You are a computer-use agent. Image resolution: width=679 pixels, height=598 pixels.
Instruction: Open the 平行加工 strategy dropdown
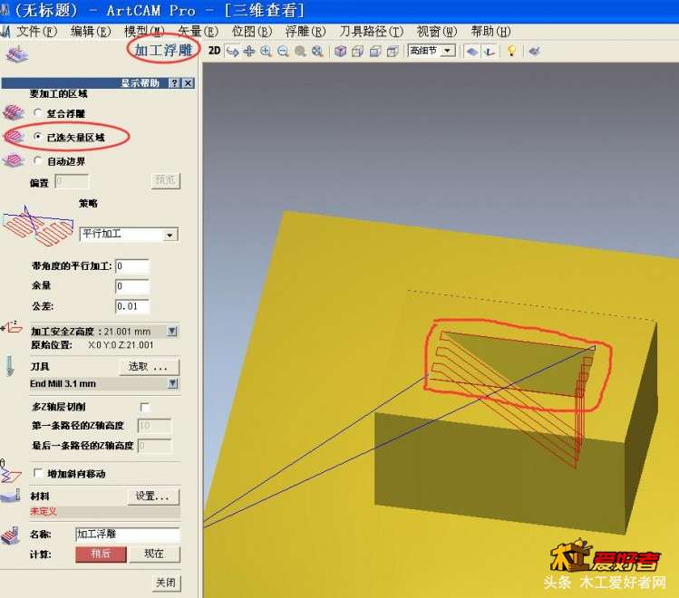170,235
